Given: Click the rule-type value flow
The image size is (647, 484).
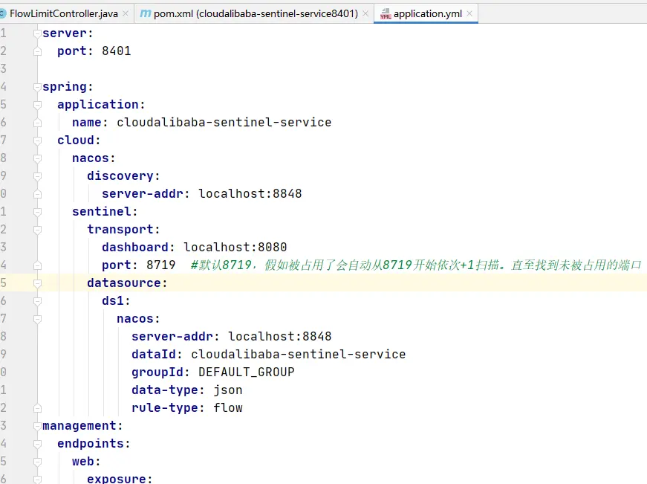Looking at the screenshot, I should (228, 407).
